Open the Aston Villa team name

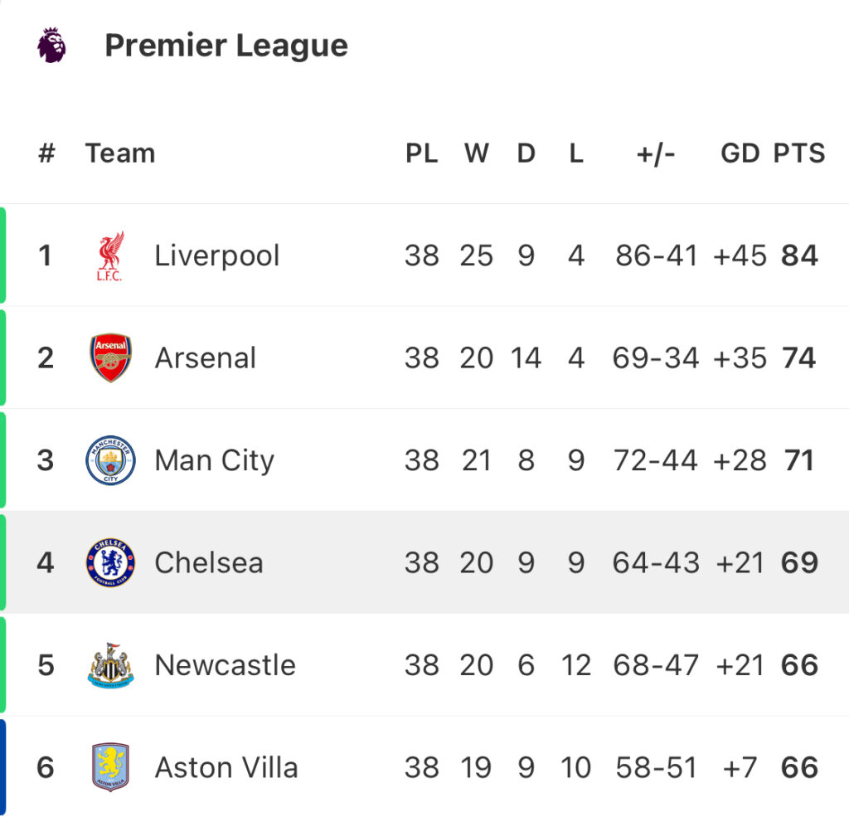point(226,767)
